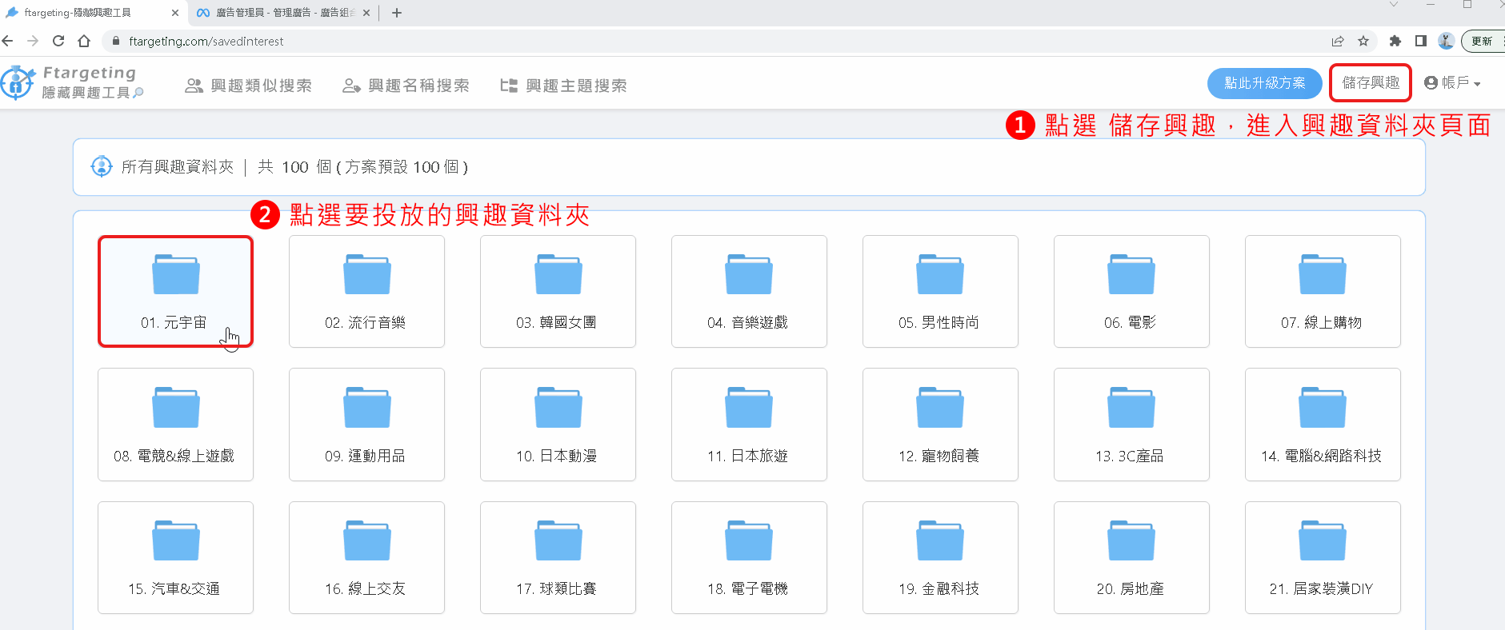
Task: Open the 15. 汽車&交通 folder icon
Action: [x=176, y=540]
